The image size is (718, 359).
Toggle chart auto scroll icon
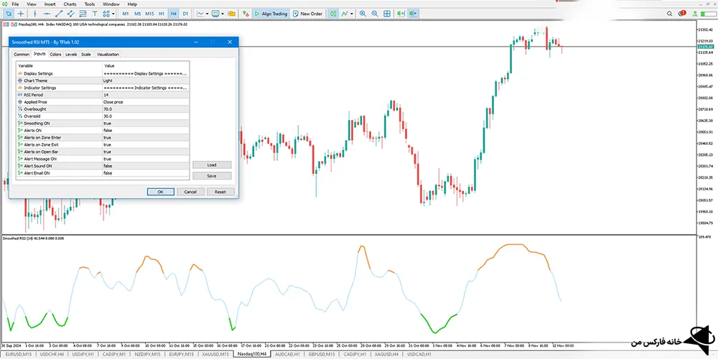(401, 14)
